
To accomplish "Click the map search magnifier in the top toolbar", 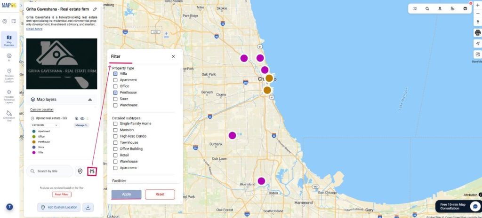I will tap(427, 8).
